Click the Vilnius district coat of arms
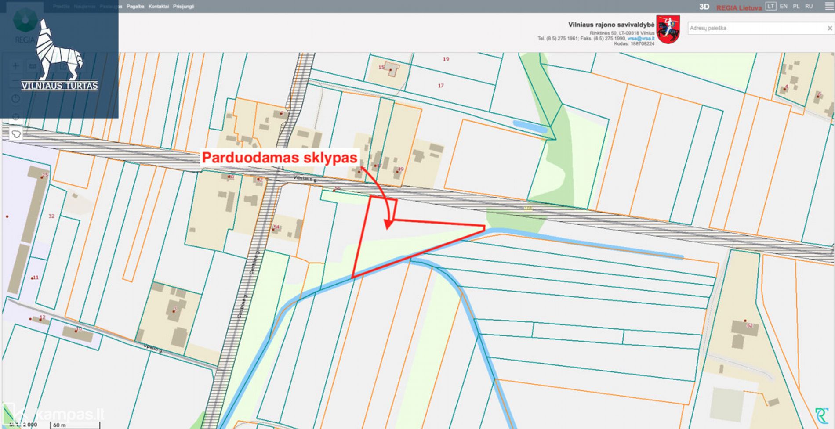The image size is (835, 429). 668,29
